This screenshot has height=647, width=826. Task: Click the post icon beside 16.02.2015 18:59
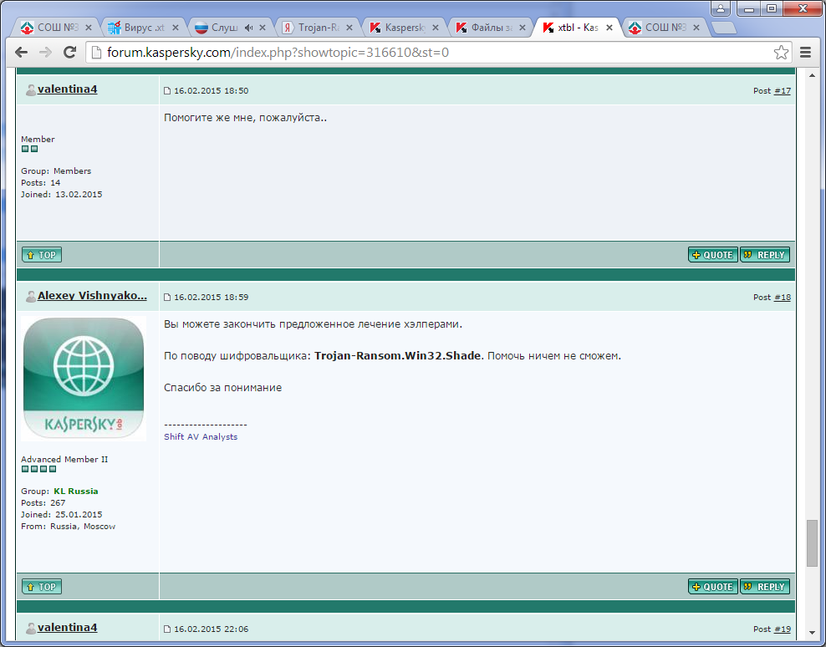coord(167,298)
